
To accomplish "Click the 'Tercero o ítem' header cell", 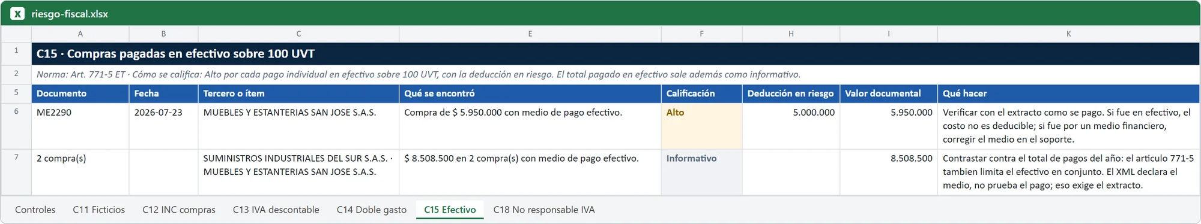I will point(298,93).
